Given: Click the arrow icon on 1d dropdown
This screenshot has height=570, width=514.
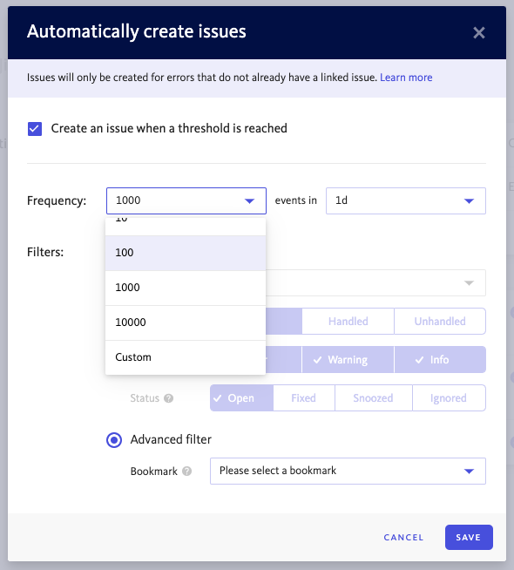Looking at the screenshot, I should [x=469, y=201].
